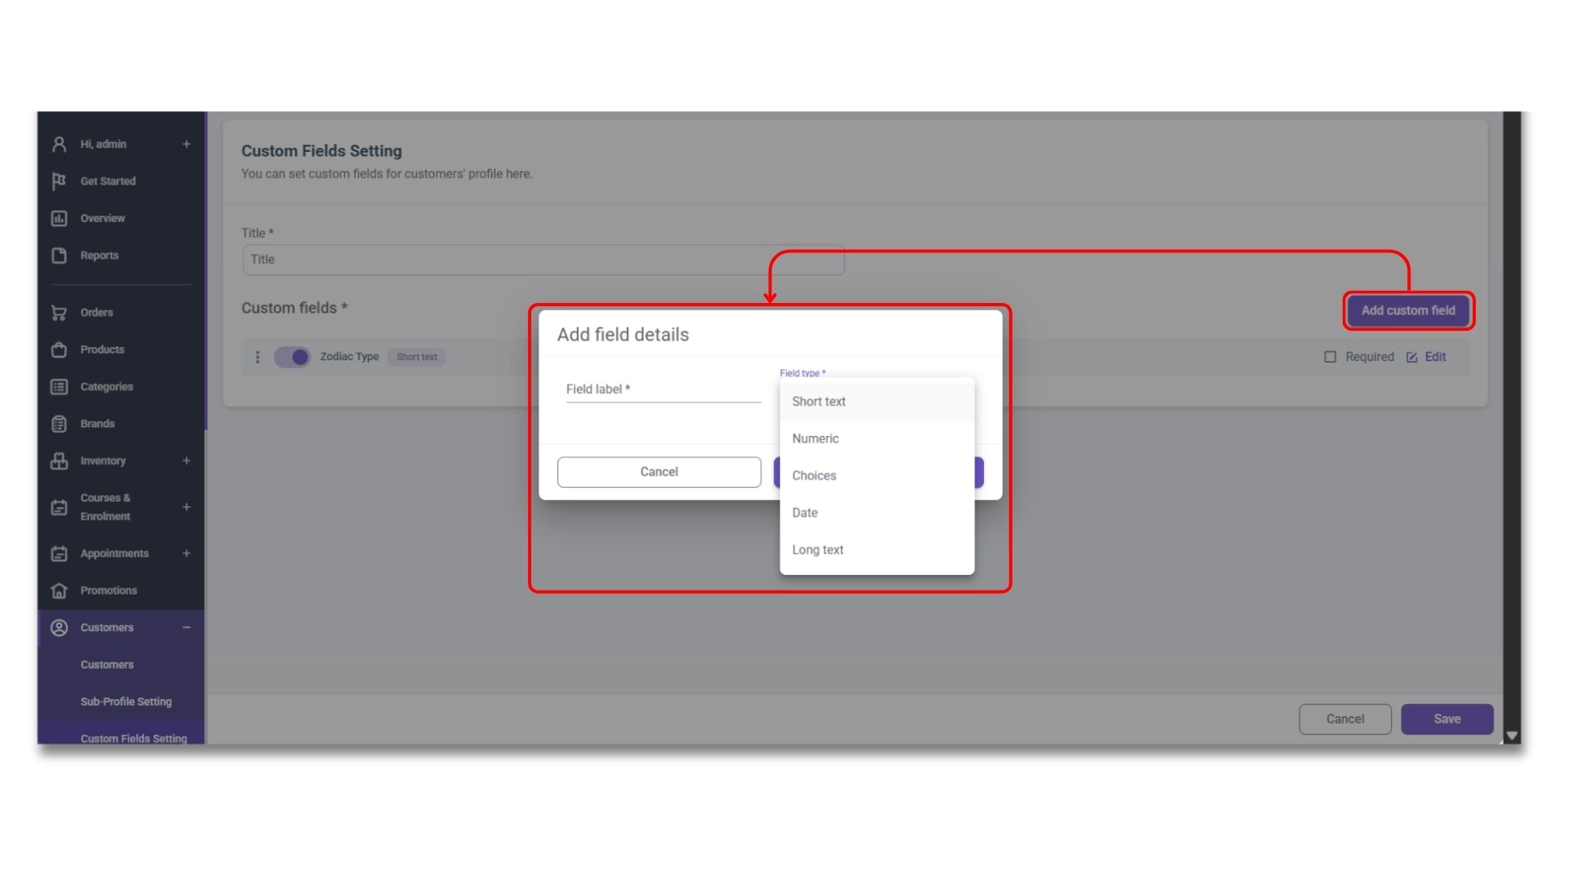Click the Brands icon in sidebar
Viewport: 1569px width, 882px height.
[59, 424]
